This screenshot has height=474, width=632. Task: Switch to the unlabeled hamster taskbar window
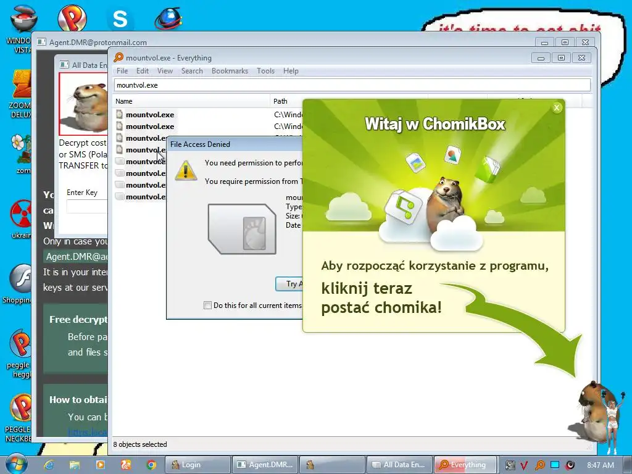332,465
